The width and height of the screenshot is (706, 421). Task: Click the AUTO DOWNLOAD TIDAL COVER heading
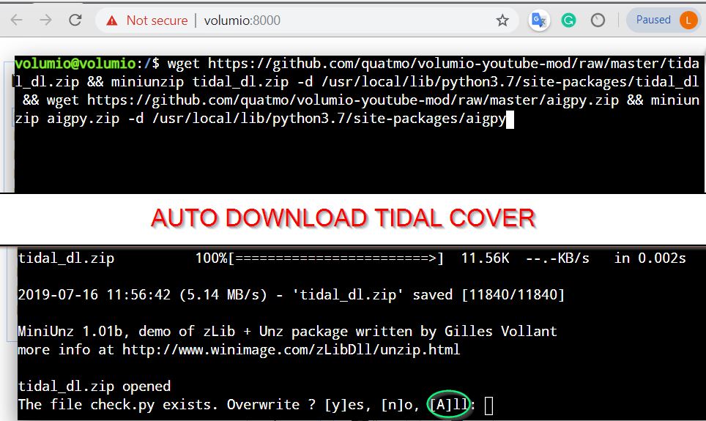[x=343, y=218]
